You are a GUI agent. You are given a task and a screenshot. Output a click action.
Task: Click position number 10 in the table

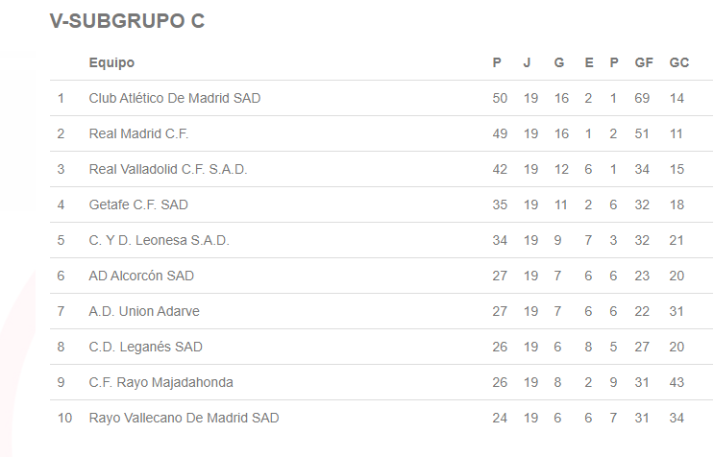(63, 418)
